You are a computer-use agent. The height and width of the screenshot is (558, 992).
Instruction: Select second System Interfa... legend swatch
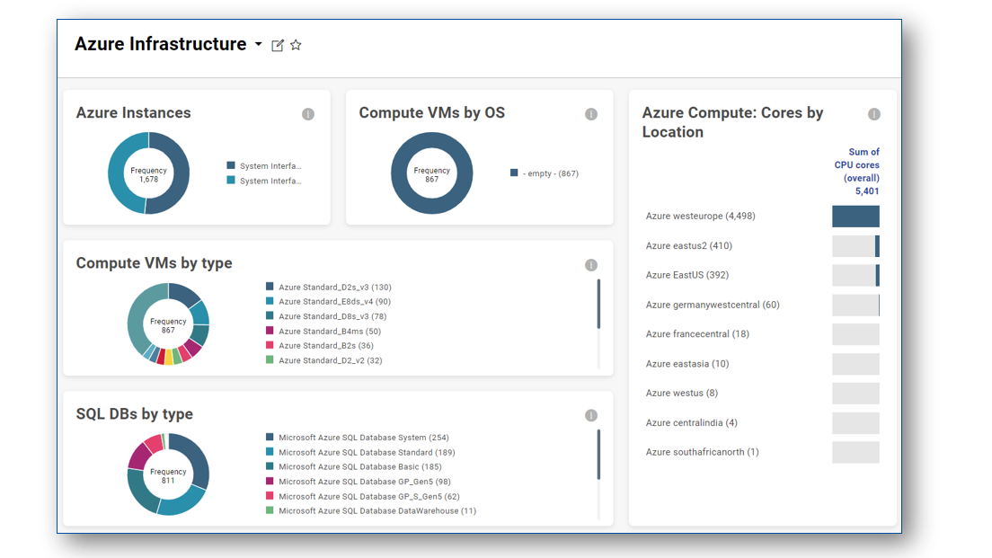(x=231, y=181)
